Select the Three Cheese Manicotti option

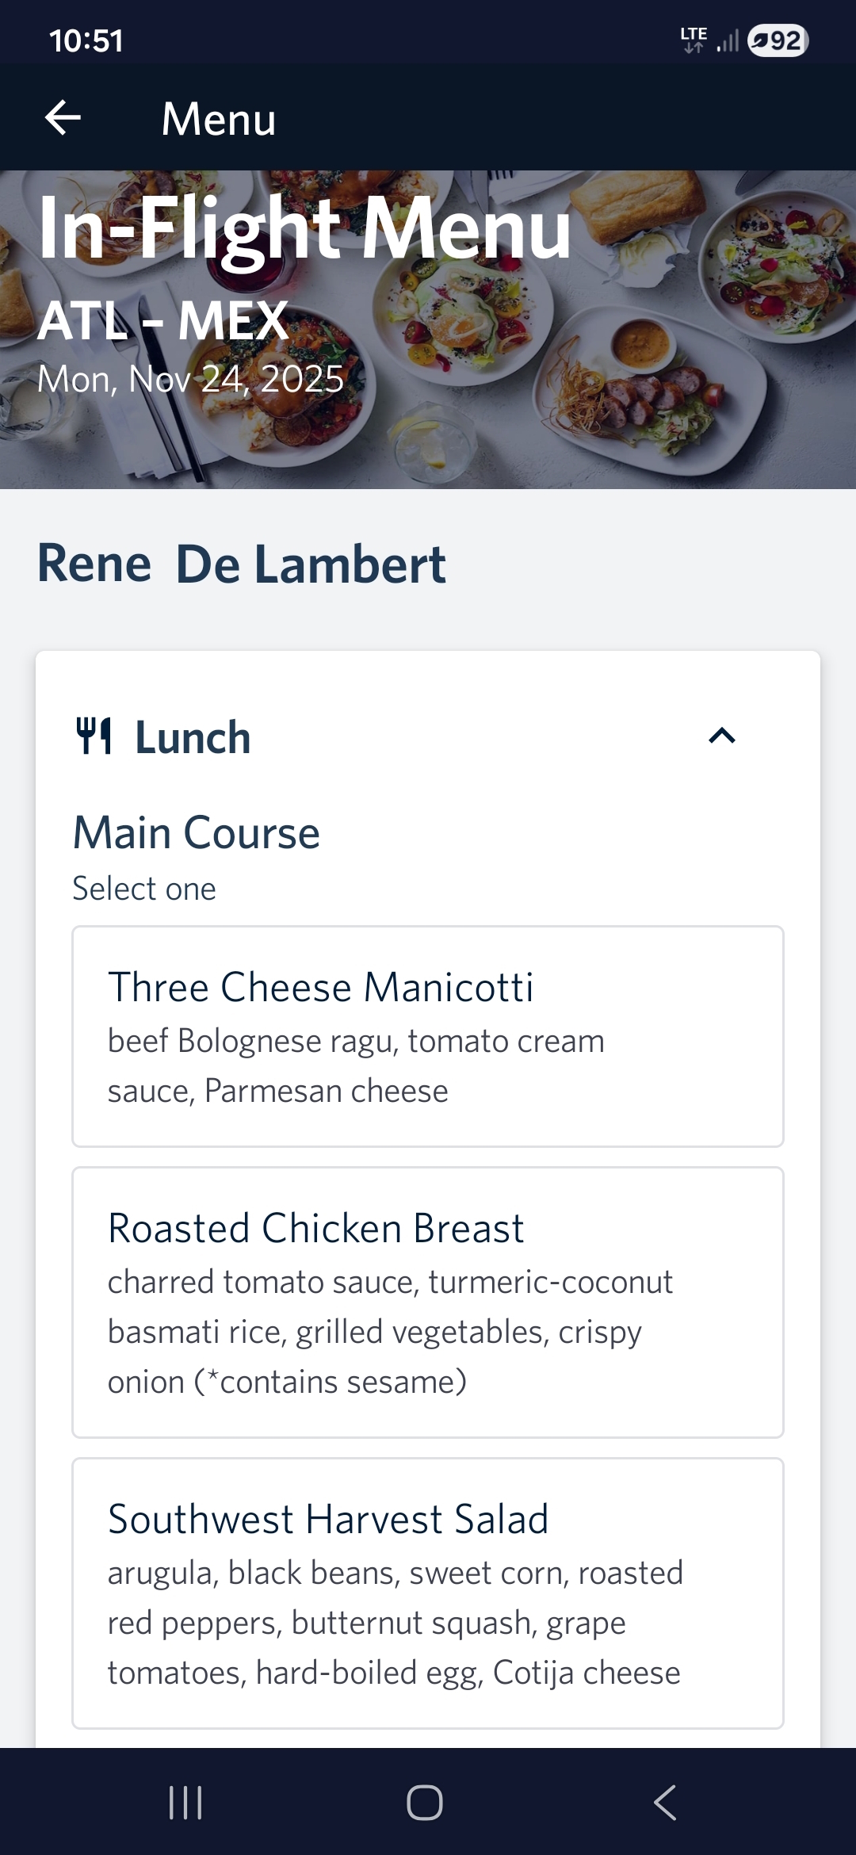(428, 1036)
